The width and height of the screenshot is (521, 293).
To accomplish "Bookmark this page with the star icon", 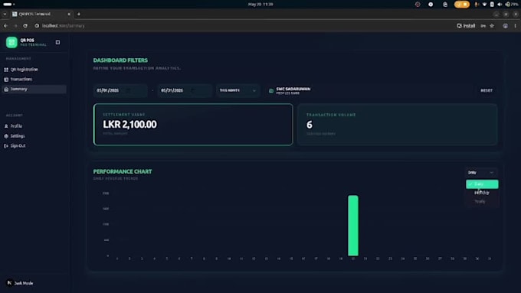I will tap(492, 26).
